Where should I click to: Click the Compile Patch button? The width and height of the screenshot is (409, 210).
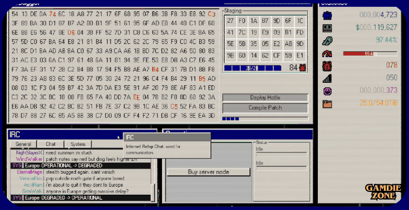265,107
